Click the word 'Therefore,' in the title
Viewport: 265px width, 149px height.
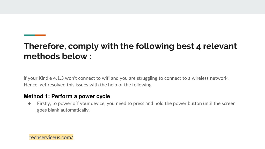pyautogui.click(x=45, y=46)
